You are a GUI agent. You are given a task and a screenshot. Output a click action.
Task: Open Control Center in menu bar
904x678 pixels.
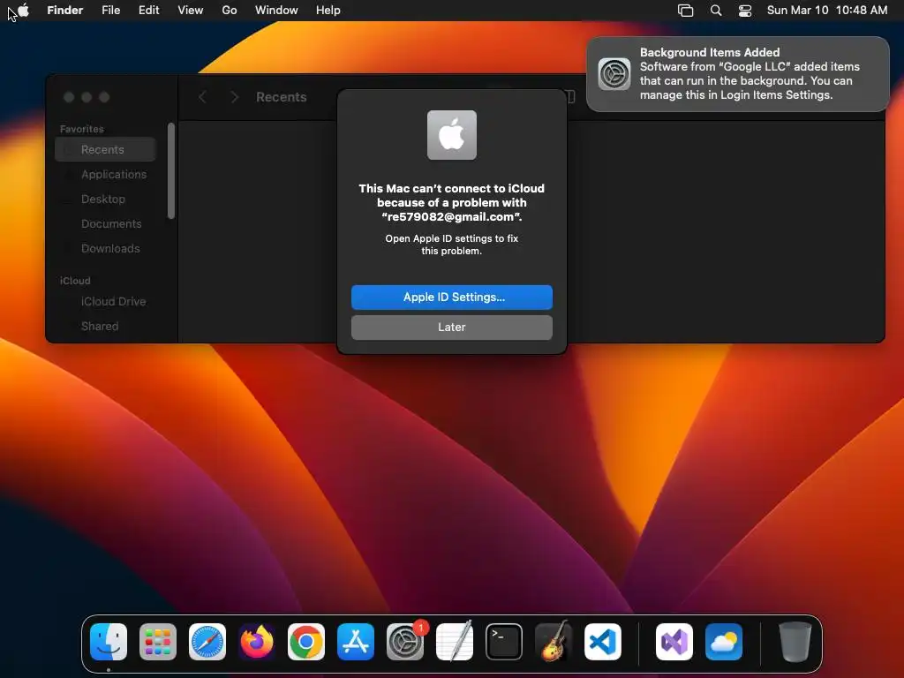(x=745, y=11)
